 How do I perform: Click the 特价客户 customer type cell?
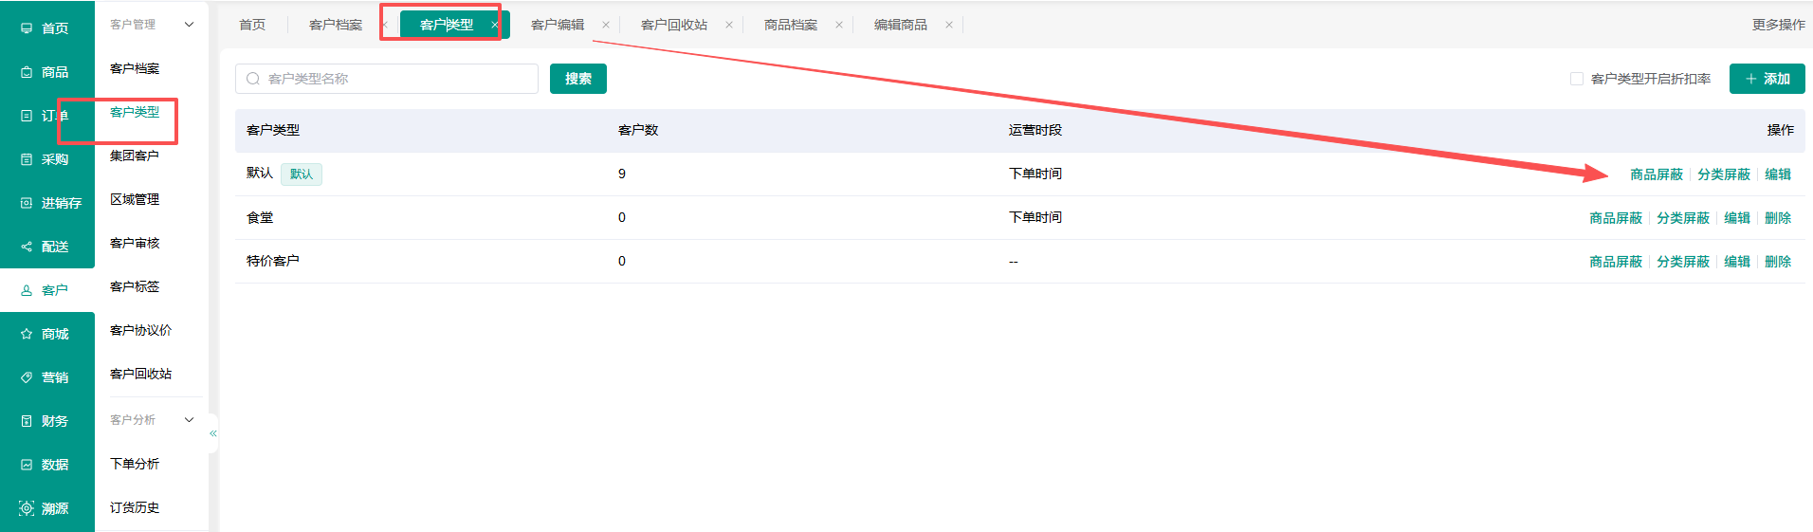coord(273,261)
